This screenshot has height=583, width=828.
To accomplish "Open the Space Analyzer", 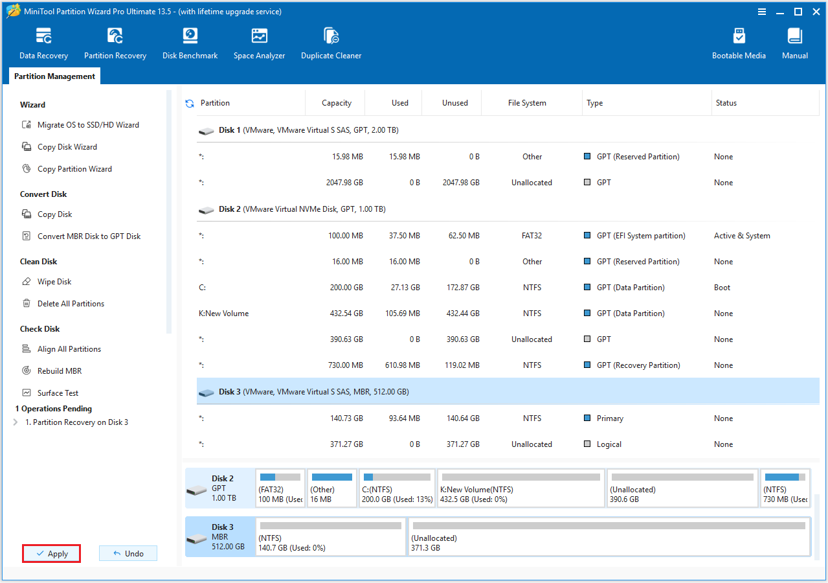I will pyautogui.click(x=259, y=42).
